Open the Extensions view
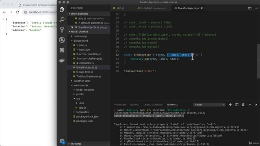The width and height of the screenshot is (260, 146). click(62, 50)
